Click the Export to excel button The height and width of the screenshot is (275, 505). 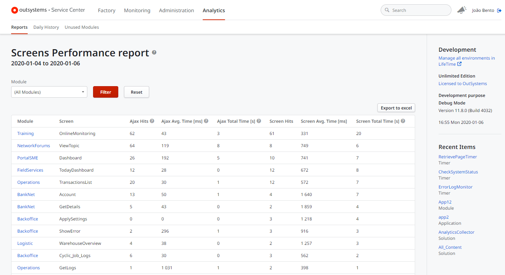(396, 108)
